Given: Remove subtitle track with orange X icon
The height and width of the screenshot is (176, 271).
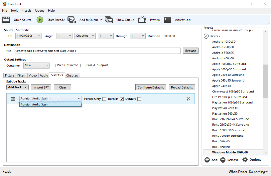Looking at the screenshot, I should click(x=188, y=99).
